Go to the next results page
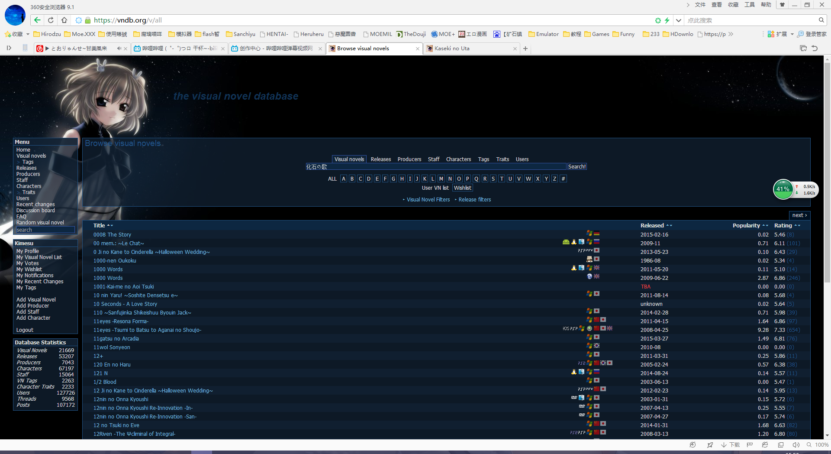 799,215
